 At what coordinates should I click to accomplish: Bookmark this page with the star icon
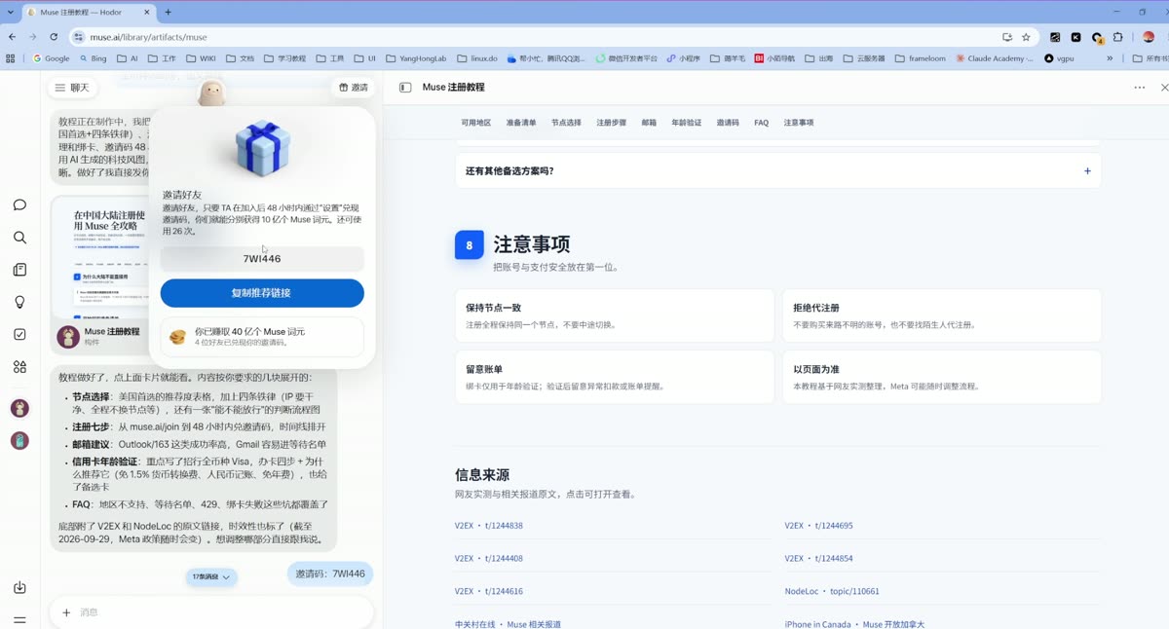click(x=1026, y=37)
